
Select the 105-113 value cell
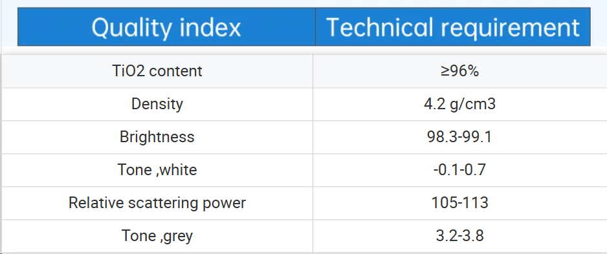tap(460, 203)
